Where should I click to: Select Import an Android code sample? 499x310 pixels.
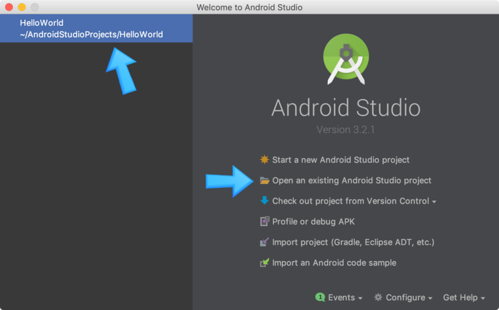click(x=334, y=263)
